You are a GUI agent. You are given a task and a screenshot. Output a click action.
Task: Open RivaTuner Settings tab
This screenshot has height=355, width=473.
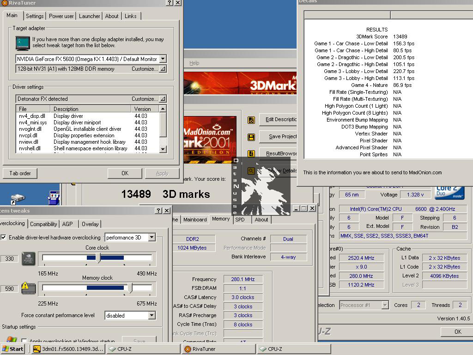[35, 16]
